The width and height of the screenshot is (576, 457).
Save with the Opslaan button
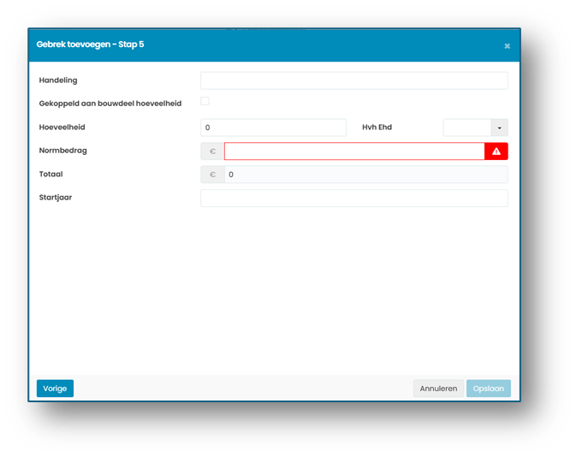tap(489, 389)
